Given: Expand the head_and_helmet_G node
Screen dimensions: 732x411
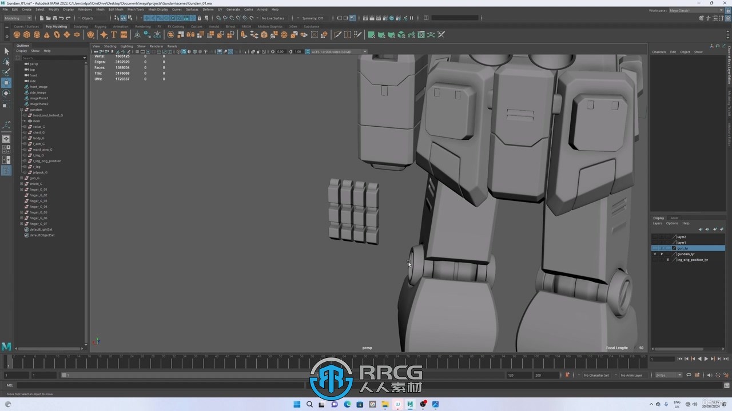Looking at the screenshot, I should click(25, 115).
